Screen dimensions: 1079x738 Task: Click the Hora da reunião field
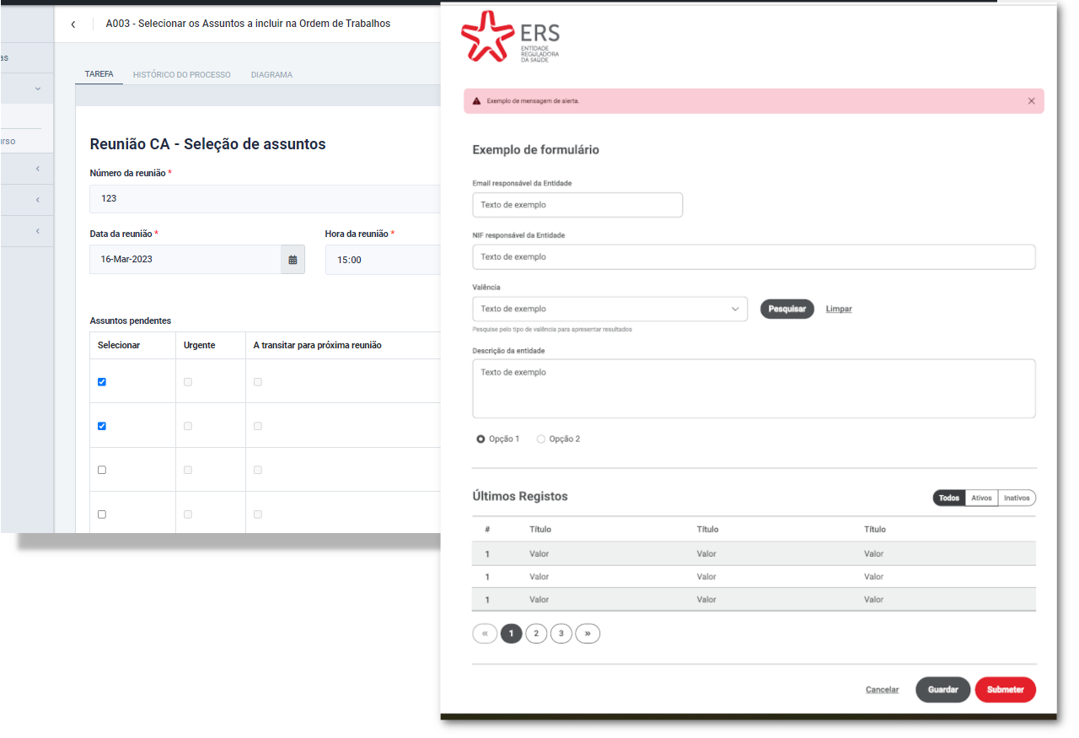coord(384,260)
